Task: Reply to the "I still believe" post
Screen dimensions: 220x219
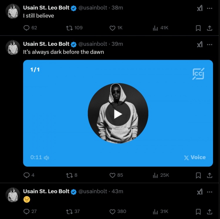Action: (27, 28)
